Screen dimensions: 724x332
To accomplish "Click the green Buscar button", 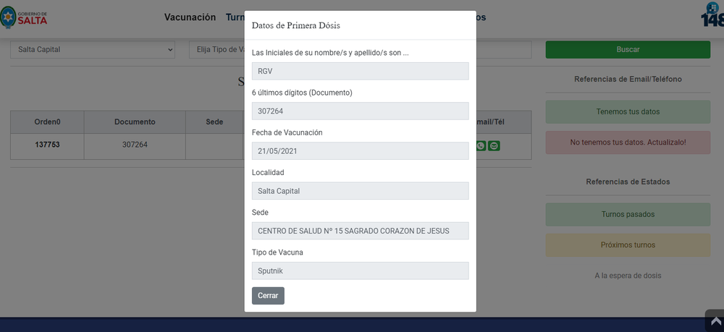I will (x=628, y=49).
